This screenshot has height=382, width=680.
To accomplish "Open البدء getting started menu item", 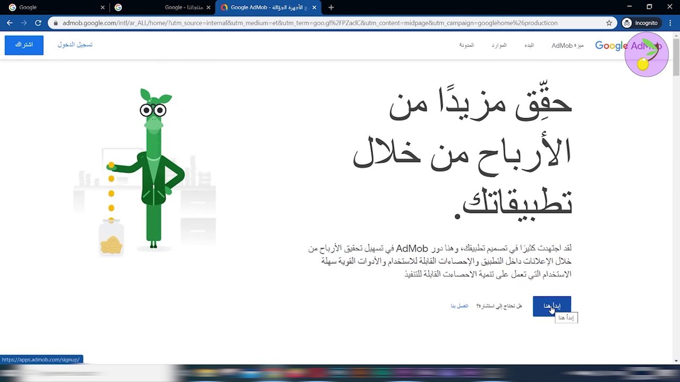I will pos(529,45).
